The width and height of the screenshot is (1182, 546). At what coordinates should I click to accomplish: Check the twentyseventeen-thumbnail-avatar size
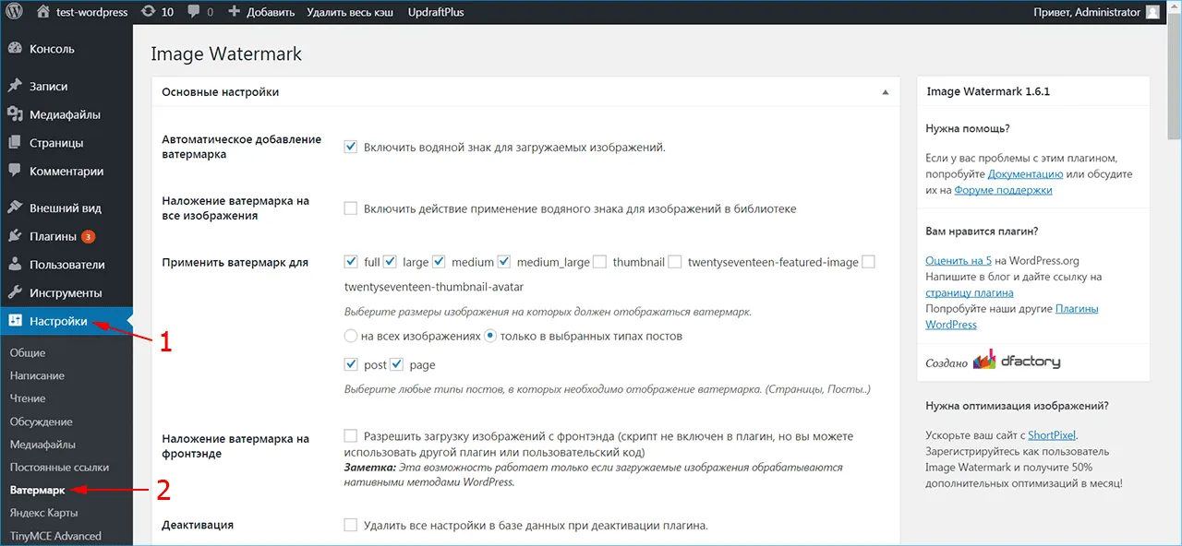(x=868, y=262)
